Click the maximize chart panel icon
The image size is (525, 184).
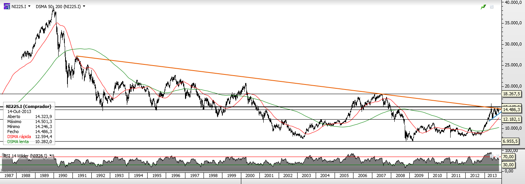click(492, 7)
